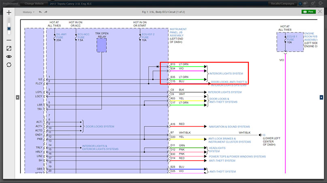Image resolution: width=327 pixels, height=183 pixels.
Task: Click the TRK Open Relay component
Action: click(x=101, y=45)
